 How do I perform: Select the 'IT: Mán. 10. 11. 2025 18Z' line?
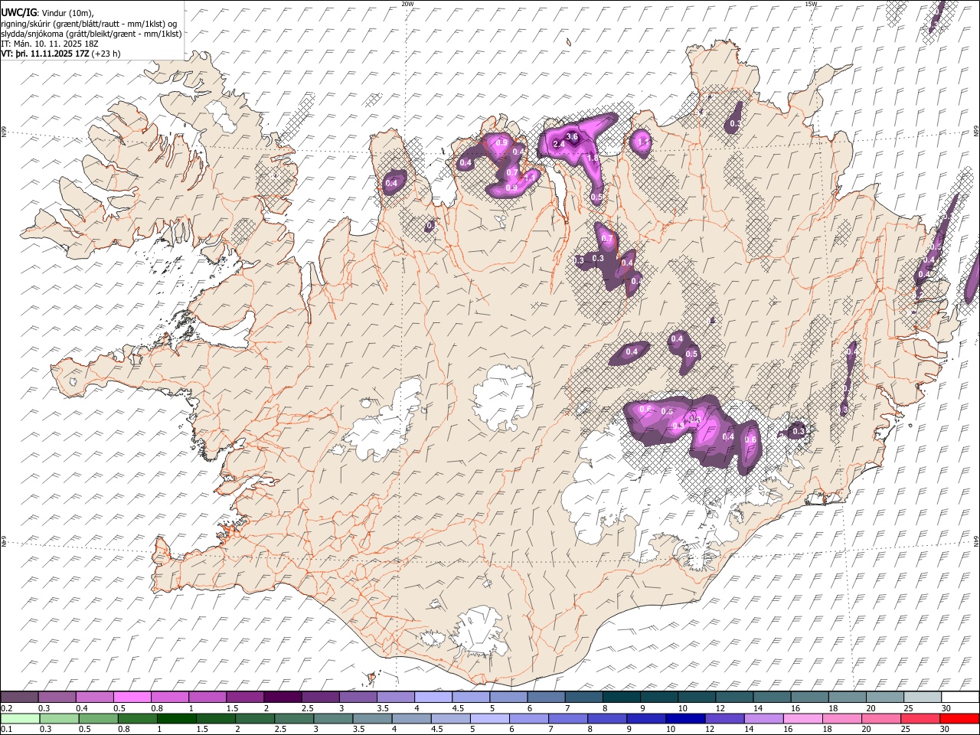[x=50, y=44]
